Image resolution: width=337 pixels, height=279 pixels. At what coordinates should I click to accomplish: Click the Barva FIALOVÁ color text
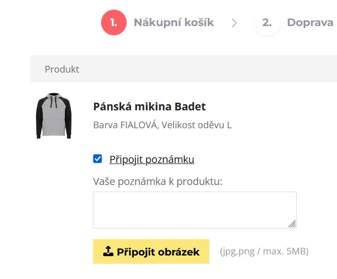(125, 125)
